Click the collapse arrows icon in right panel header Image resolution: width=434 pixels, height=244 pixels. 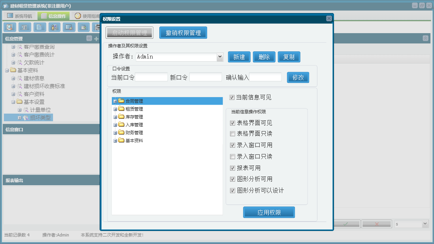tap(425, 38)
